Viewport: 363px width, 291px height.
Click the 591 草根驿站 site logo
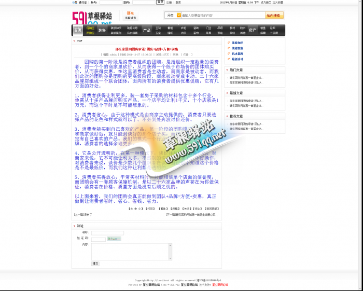(x=92, y=18)
